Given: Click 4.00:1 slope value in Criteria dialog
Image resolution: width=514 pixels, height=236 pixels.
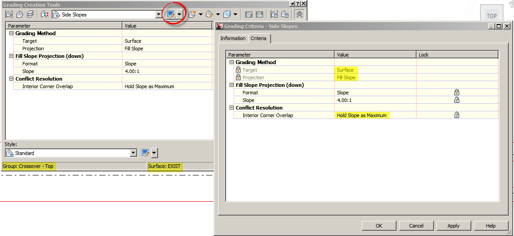Looking at the screenshot, I should point(344,100).
